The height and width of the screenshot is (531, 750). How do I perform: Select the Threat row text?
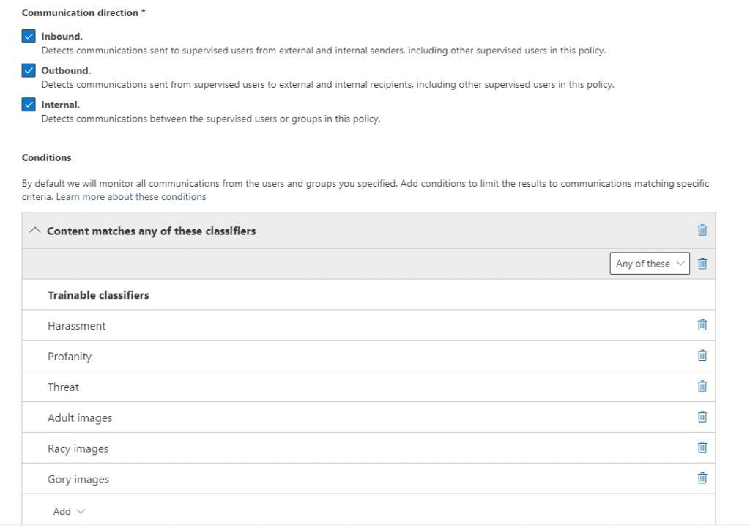click(x=63, y=387)
